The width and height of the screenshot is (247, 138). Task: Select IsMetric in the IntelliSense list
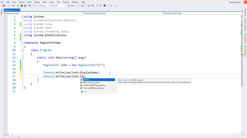(97, 80)
